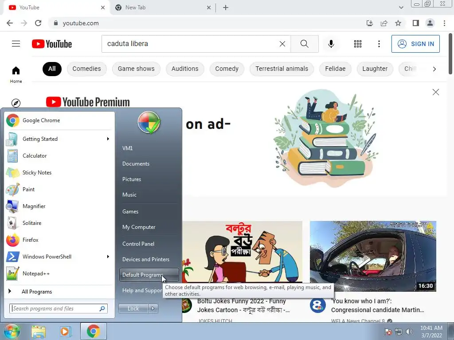Open Explore compass icon in sidebar
This screenshot has height=340, width=454.
16,103
